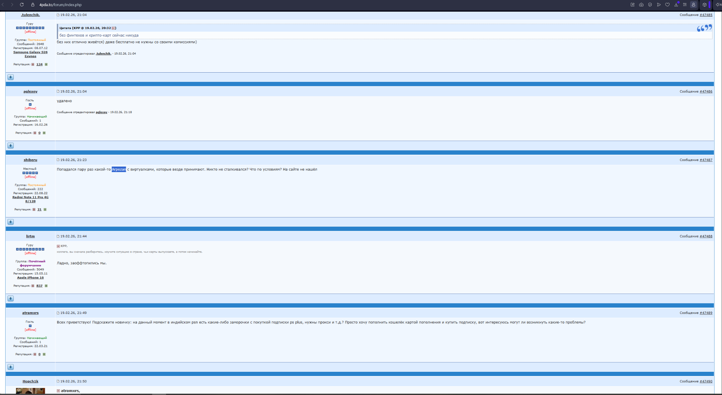Open the Apple iPhone 16 device link
This screenshot has height=395, width=722.
tap(30, 278)
